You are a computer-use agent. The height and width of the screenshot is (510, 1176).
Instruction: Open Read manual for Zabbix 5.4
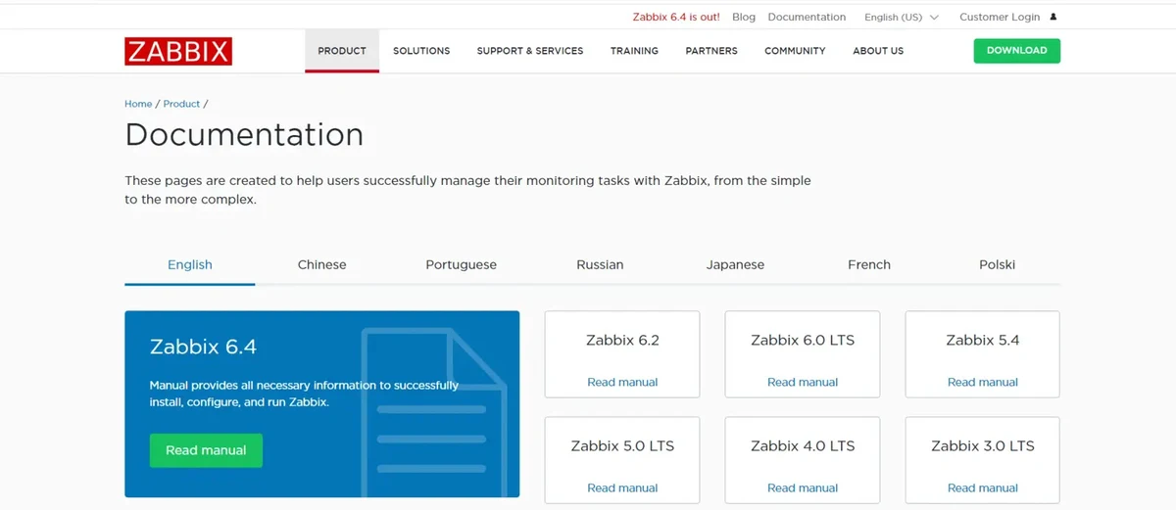point(983,382)
